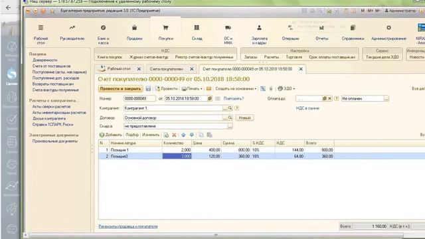Click the horizontal scrollbar at window bottom
The width and height of the screenshot is (425, 239).
(216, 235)
